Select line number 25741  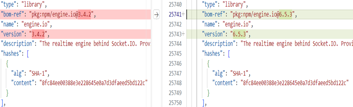click(x=175, y=15)
